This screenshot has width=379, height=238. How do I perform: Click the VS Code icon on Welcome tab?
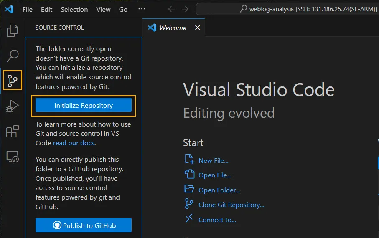point(152,28)
